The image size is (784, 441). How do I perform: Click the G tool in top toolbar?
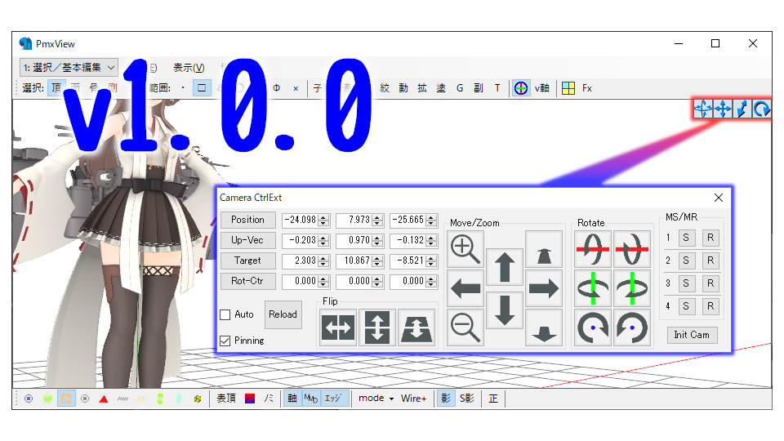460,88
